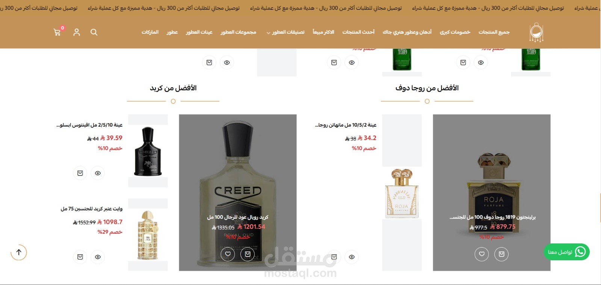The image size is (601, 285).
Task: Open جميع المنتجات menu item
Action: [x=494, y=32]
